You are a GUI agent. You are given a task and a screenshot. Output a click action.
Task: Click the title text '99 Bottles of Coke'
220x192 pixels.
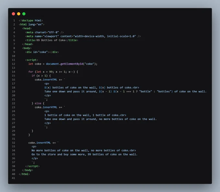coord(51,40)
